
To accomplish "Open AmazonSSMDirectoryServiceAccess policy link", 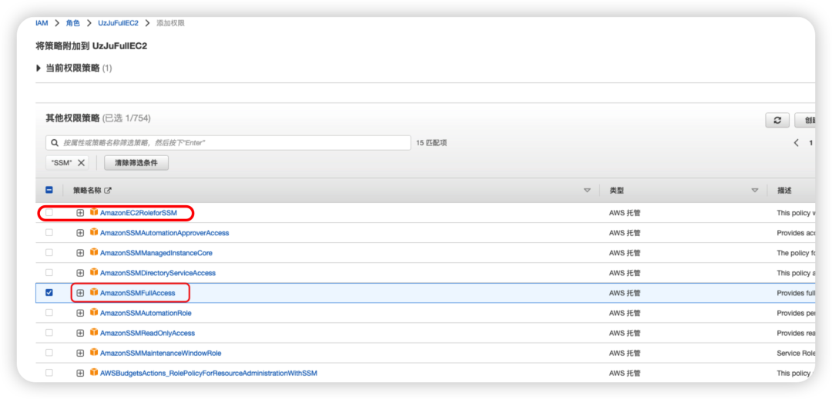I will coord(158,273).
